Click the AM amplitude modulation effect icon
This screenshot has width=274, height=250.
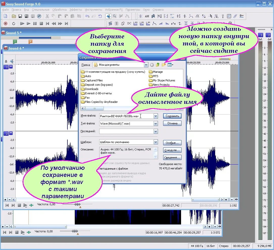point(147,16)
